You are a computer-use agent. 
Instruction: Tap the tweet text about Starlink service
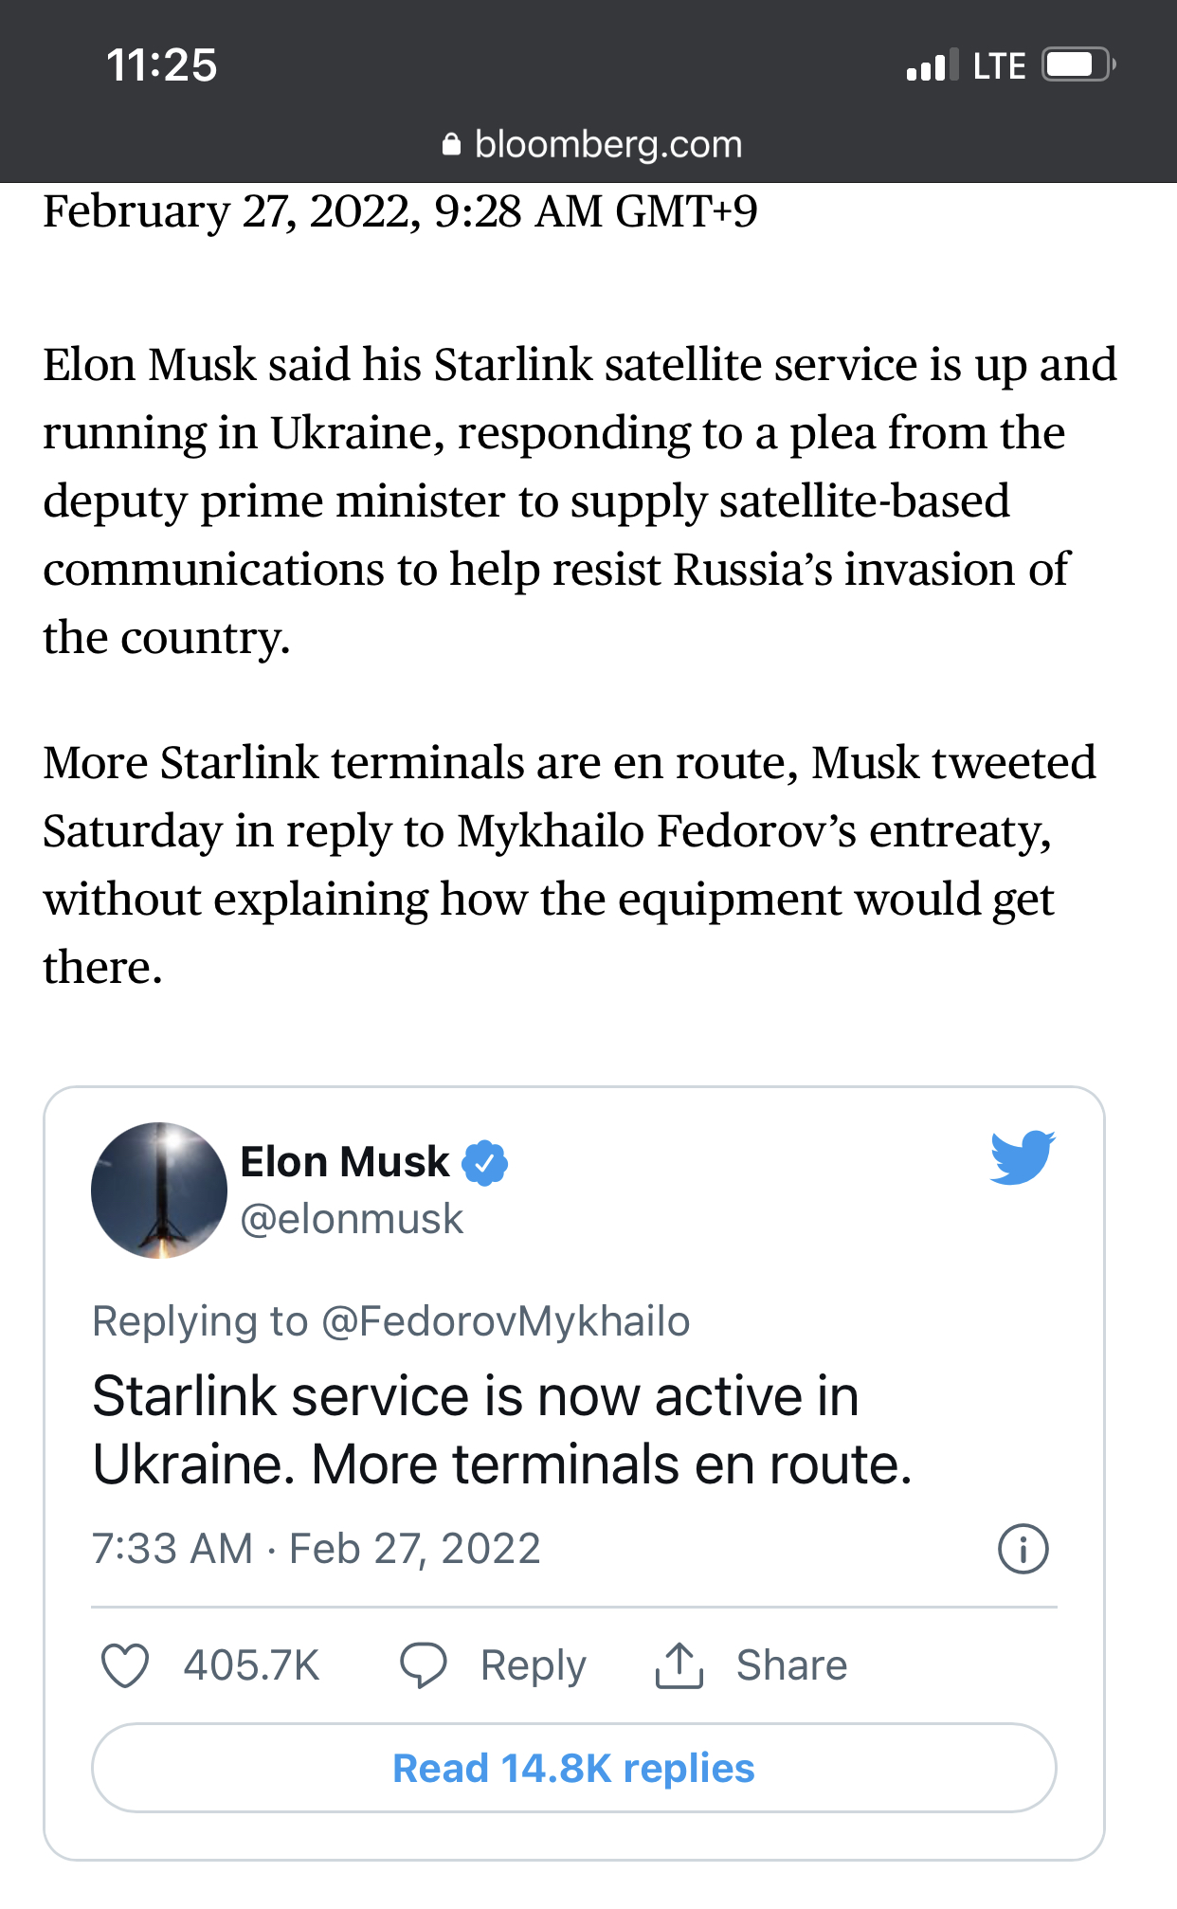502,1430
